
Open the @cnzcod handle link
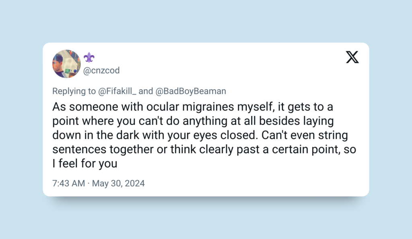(101, 71)
